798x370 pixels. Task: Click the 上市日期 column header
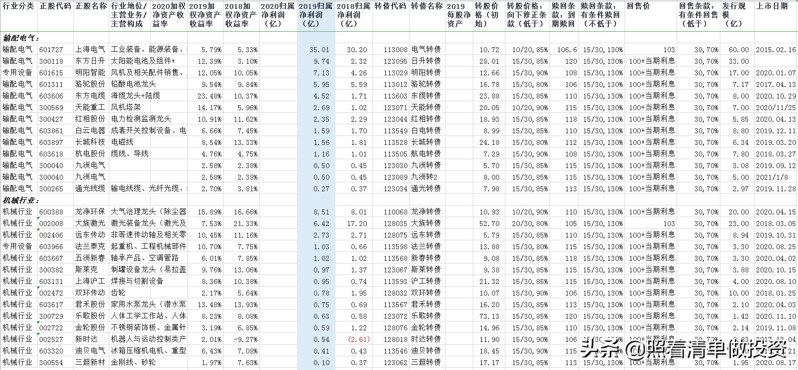tap(772, 7)
